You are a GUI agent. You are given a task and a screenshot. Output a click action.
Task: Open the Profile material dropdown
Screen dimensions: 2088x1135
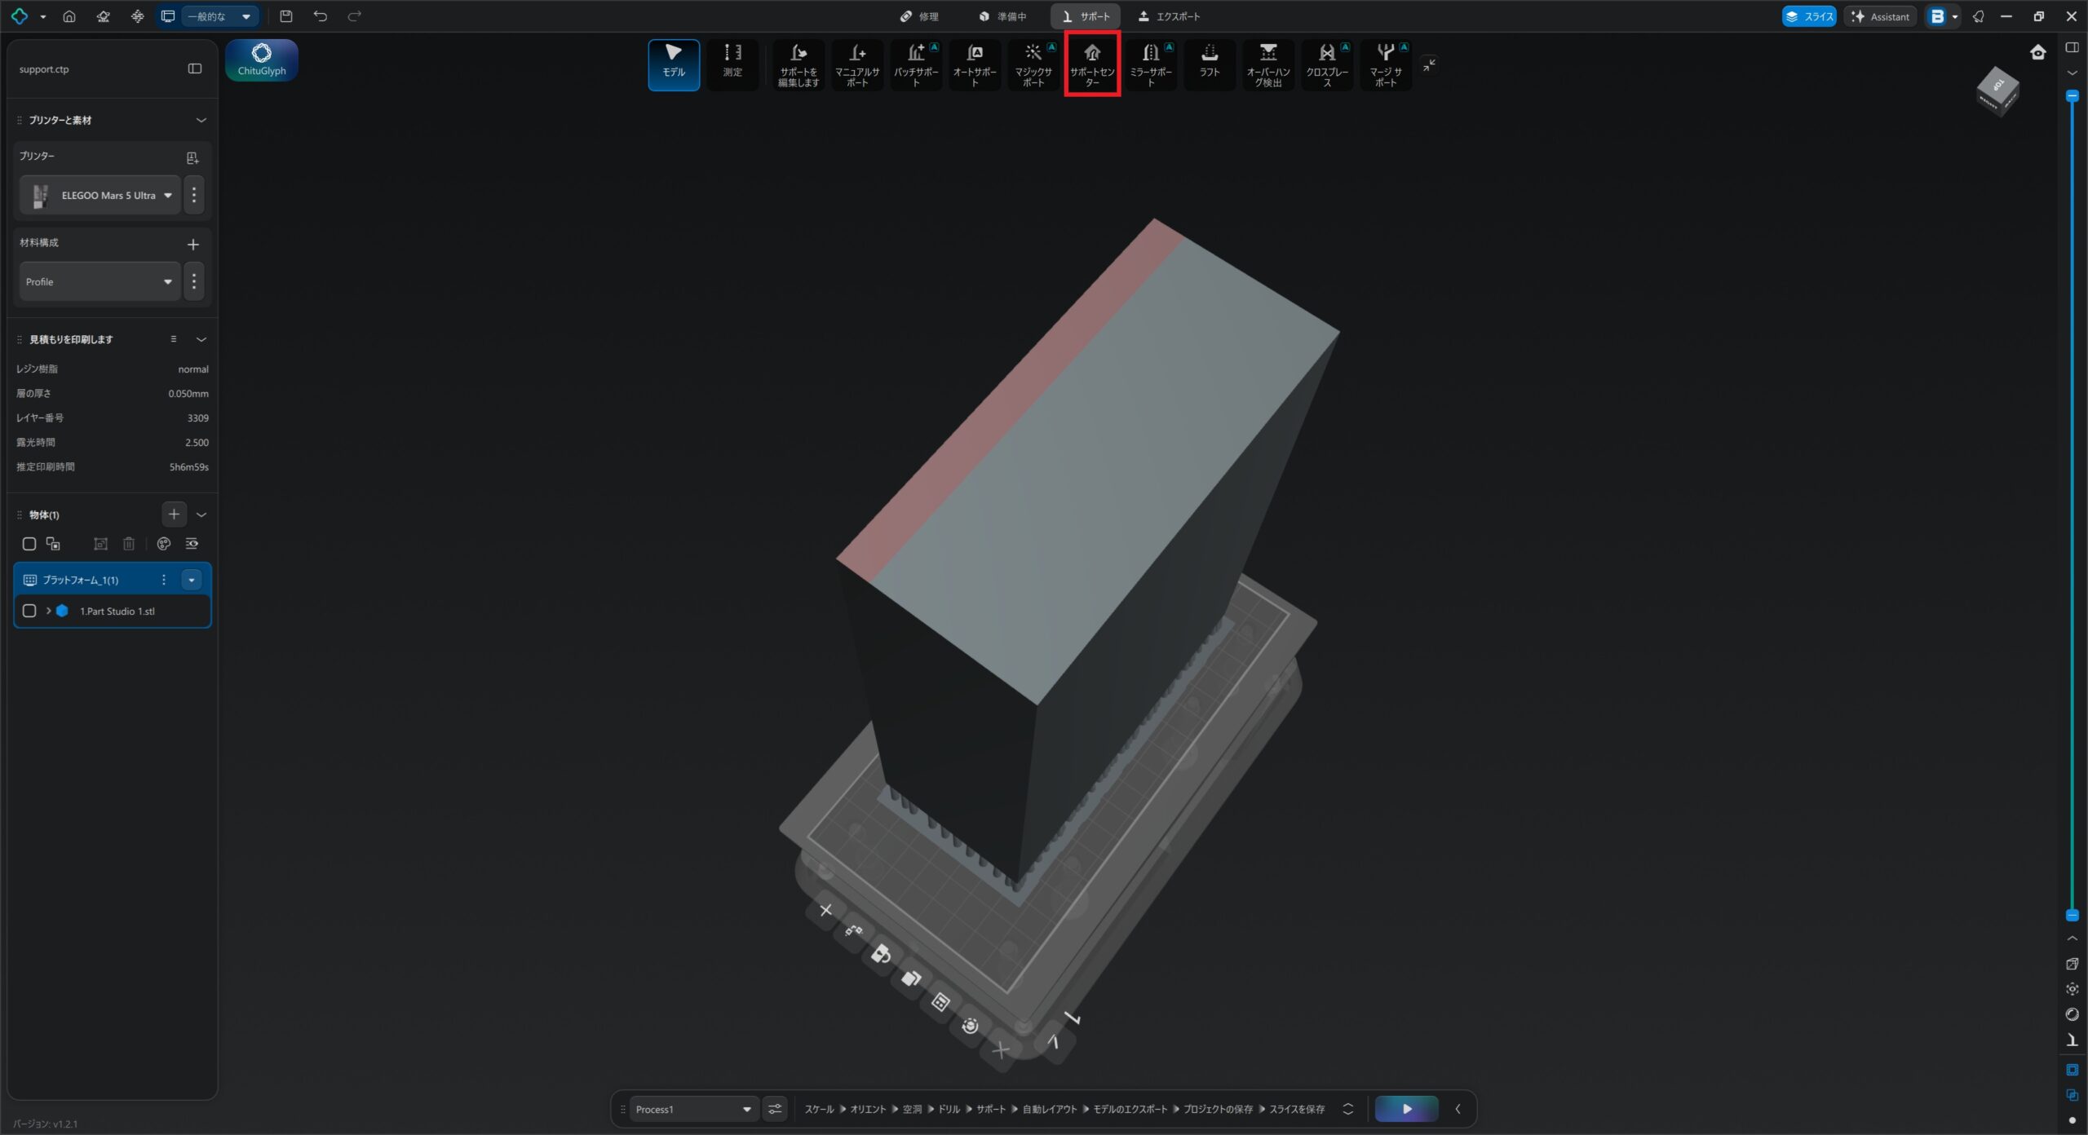[100, 282]
